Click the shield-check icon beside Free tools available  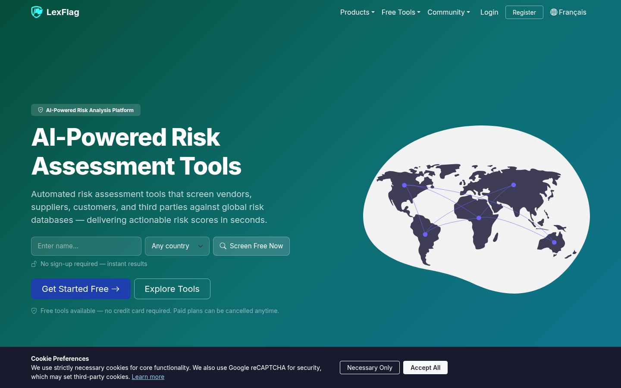34,311
